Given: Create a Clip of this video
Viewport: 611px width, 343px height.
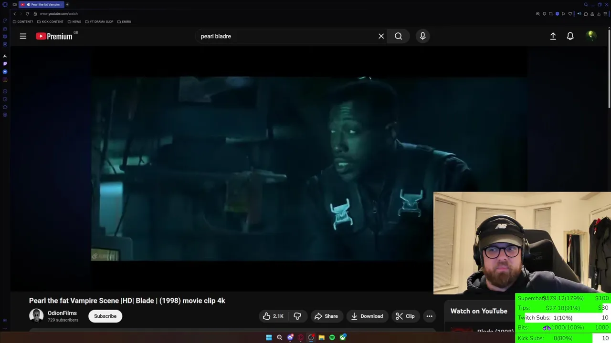Looking at the screenshot, I should click(x=405, y=316).
